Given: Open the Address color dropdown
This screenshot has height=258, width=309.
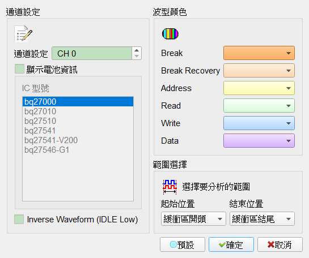Looking at the screenshot, I should (x=259, y=88).
